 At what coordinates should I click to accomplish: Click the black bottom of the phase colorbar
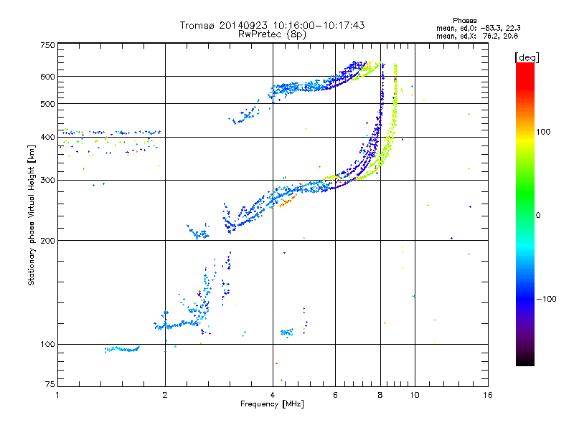tap(525, 360)
